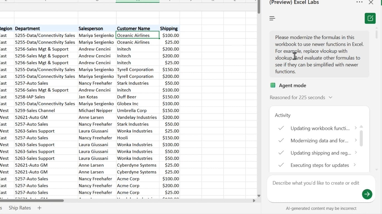Expand 'Executing steps for updates' activity
This screenshot has height=214, width=382.
pyautogui.click(x=354, y=165)
